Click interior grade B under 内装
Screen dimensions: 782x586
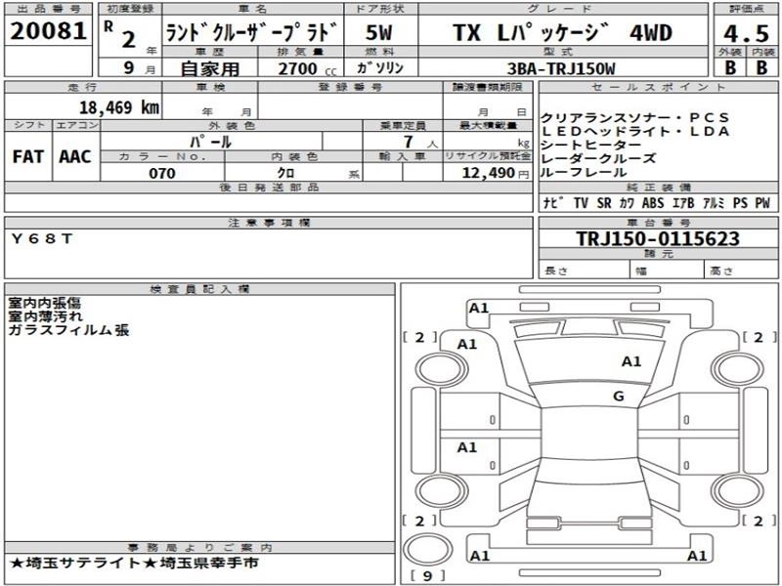coord(761,67)
